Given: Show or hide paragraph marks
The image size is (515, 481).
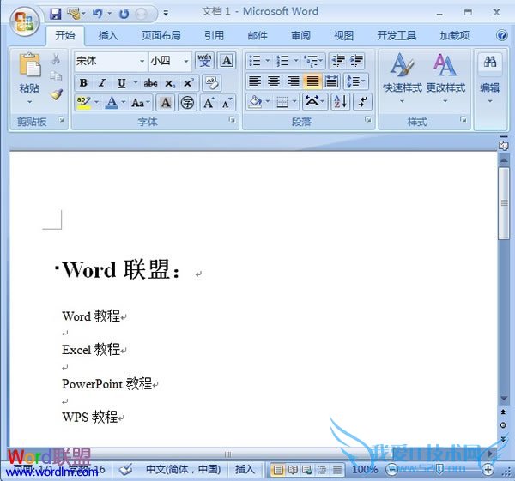Looking at the screenshot, I should pos(362,102).
